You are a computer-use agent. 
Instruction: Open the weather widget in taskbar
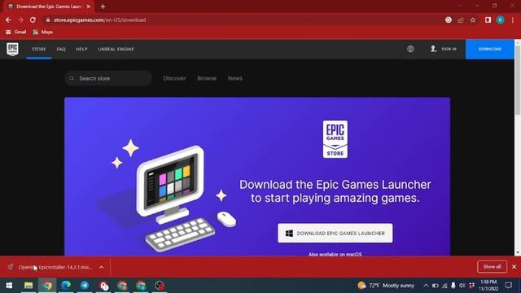386,286
